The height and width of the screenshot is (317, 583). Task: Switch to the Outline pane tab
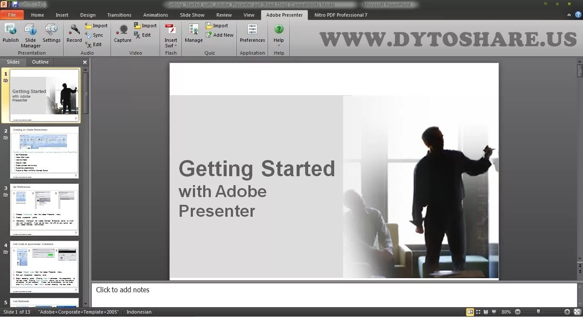[x=40, y=62]
